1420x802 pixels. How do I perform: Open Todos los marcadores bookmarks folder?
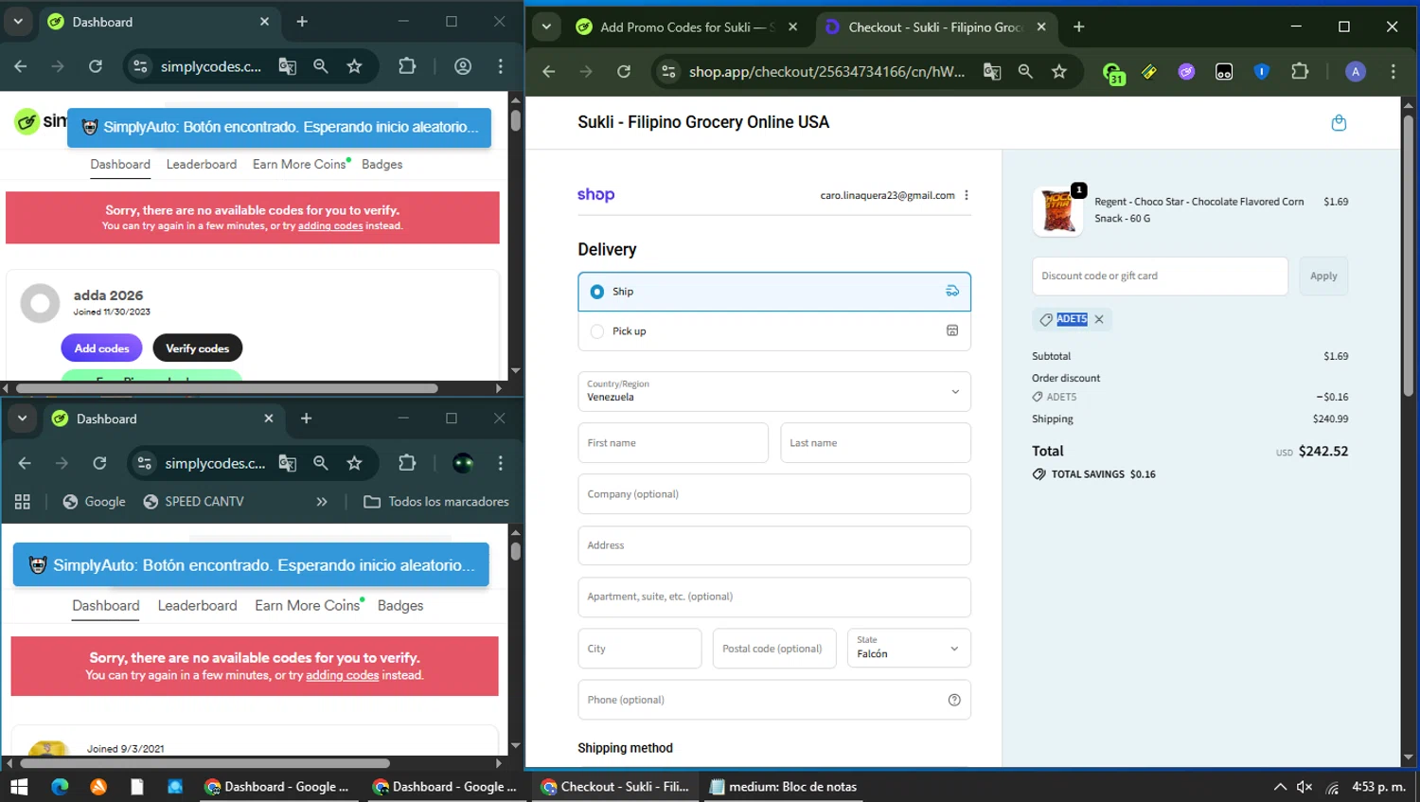click(436, 502)
